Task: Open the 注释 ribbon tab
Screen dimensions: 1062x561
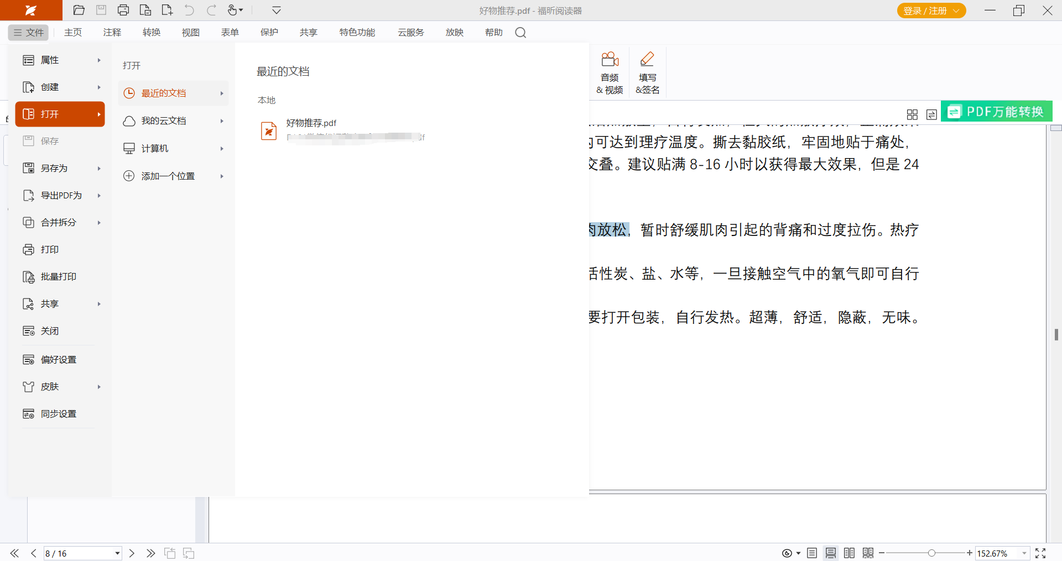Action: [x=112, y=33]
